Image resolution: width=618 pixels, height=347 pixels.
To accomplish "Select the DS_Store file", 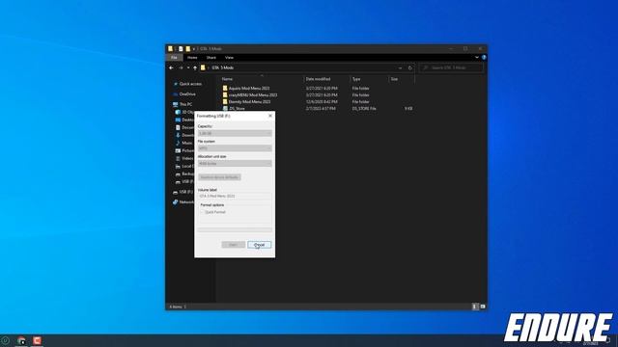I will pos(234,108).
